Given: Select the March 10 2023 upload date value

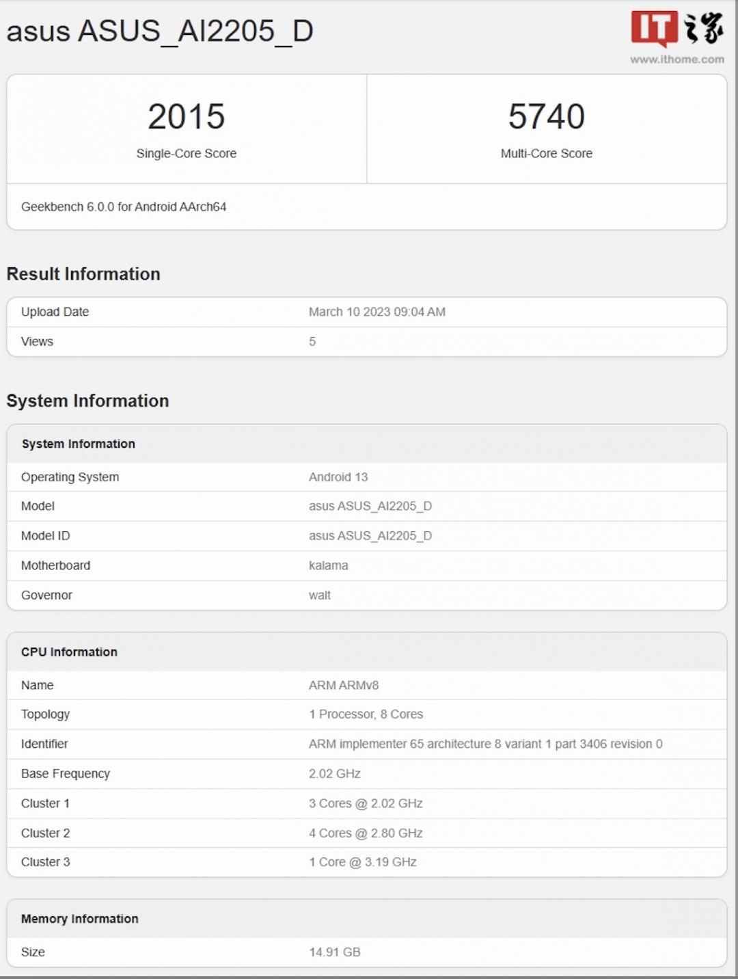Looking at the screenshot, I should click(377, 312).
